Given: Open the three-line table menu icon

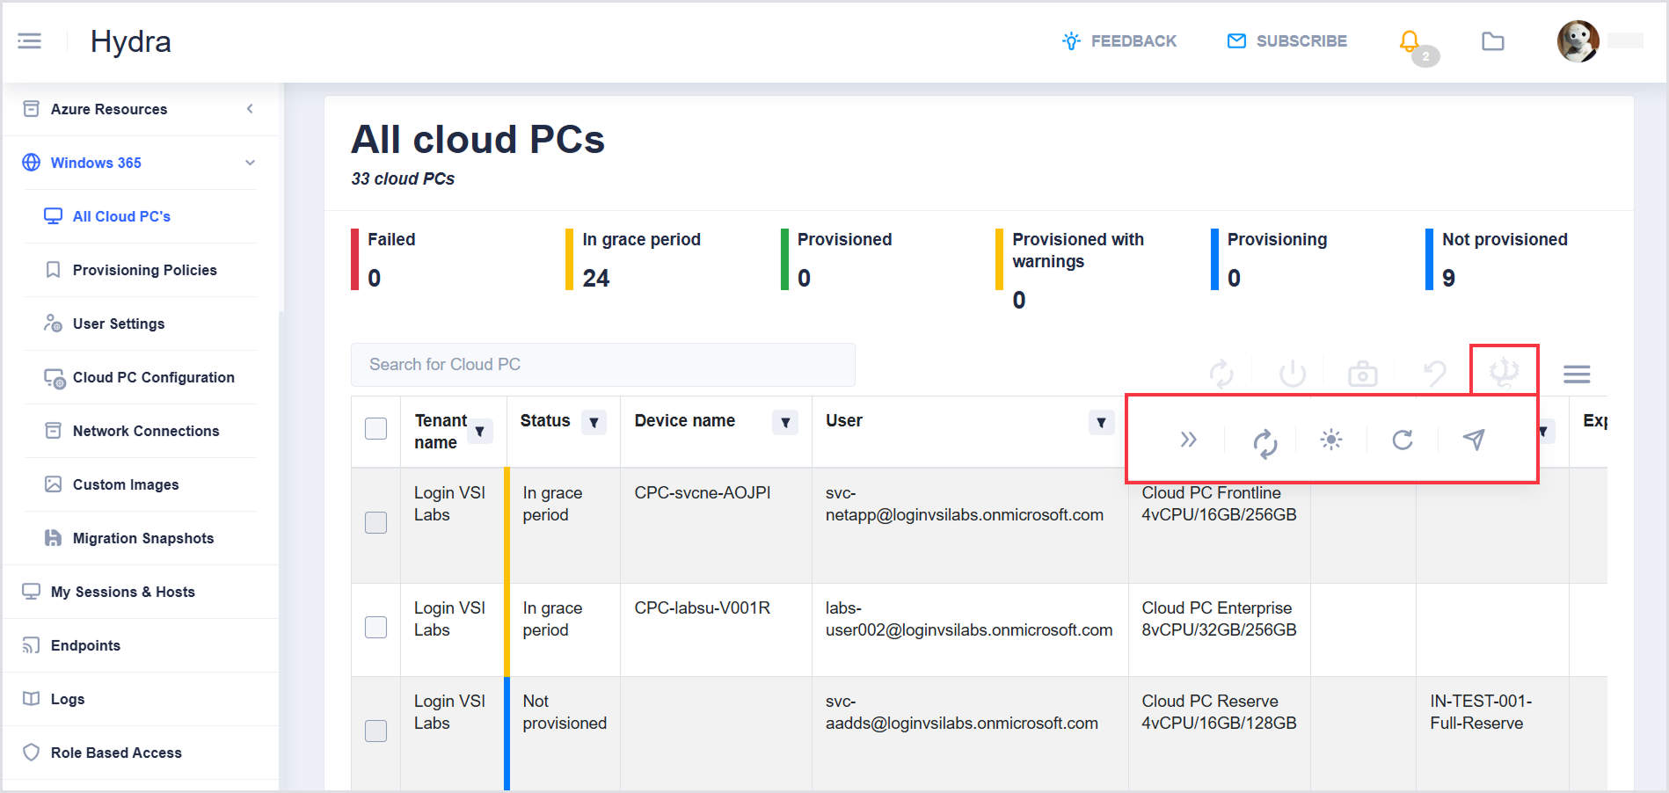Looking at the screenshot, I should (1576, 375).
